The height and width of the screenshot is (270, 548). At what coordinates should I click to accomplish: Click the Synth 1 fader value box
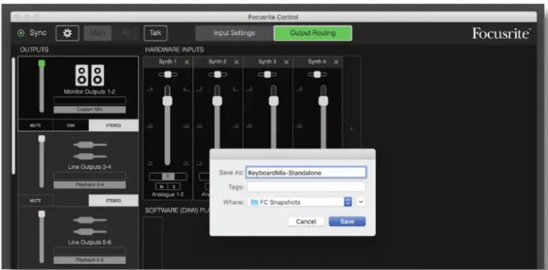point(168,177)
